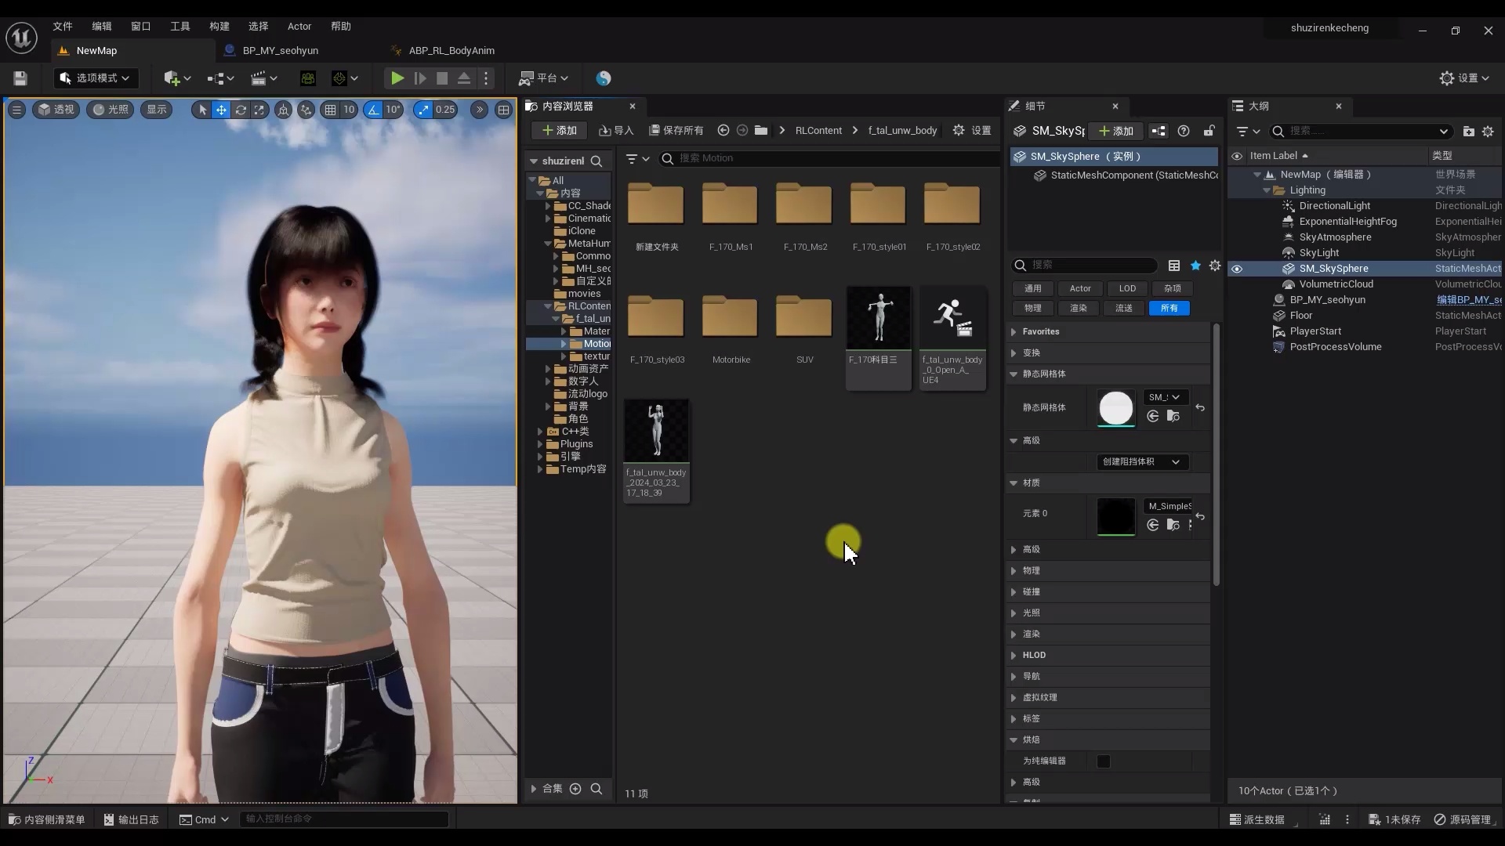Image resolution: width=1505 pixels, height=846 pixels.
Task: Click the green Play button in the toolbar
Action: click(x=397, y=78)
